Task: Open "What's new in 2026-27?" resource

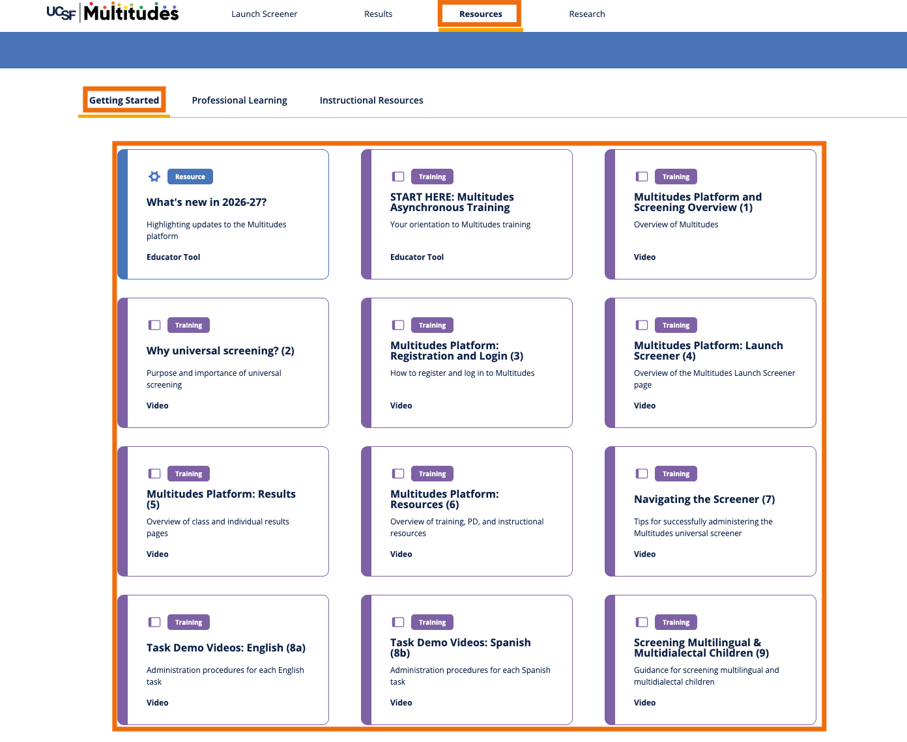Action: point(207,202)
